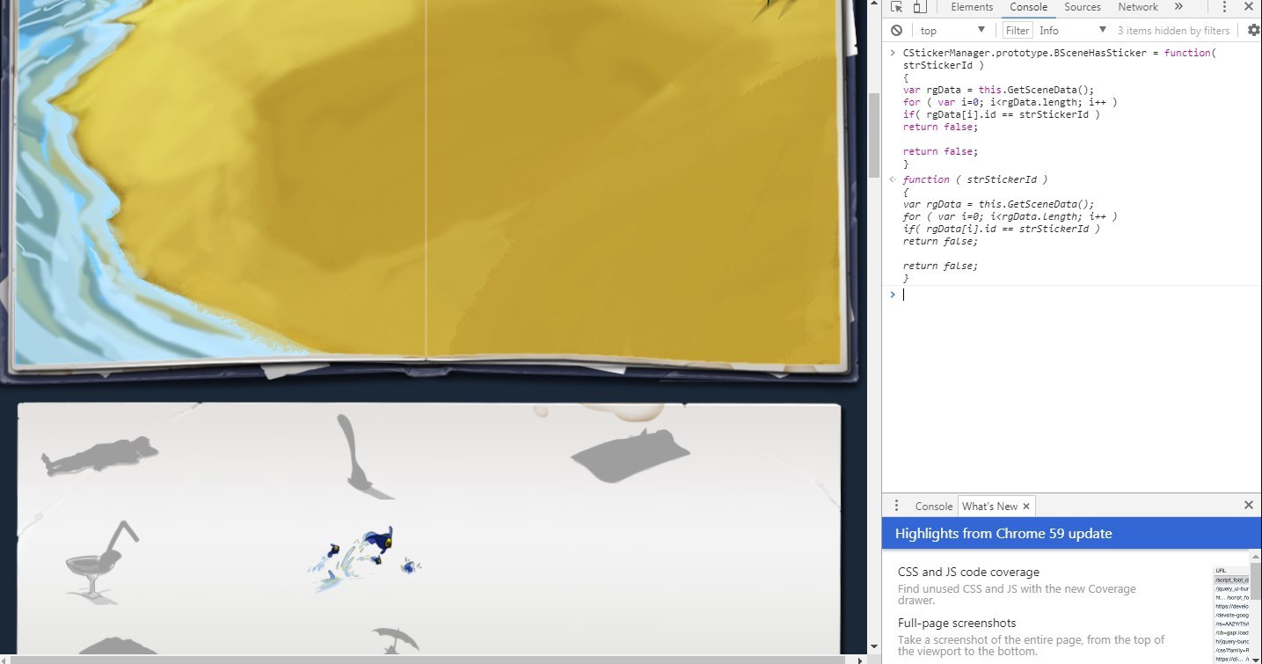Click the coverage preview thumbnail
The image size is (1262, 664).
click(1230, 614)
